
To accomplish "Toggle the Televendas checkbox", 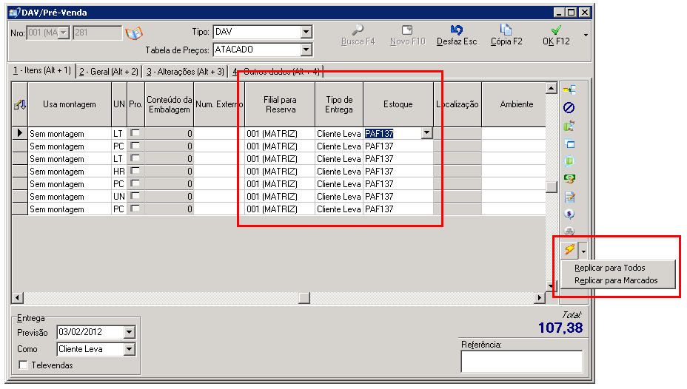I will (x=23, y=365).
